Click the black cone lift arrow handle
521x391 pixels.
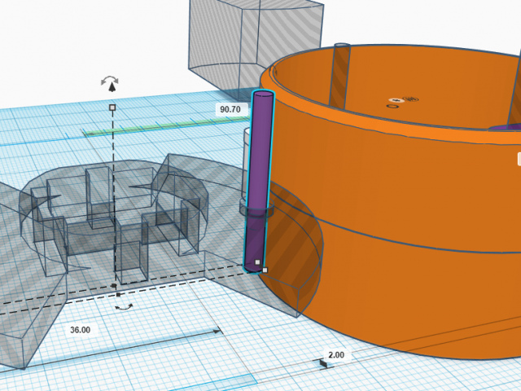point(112,87)
